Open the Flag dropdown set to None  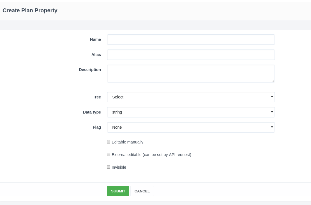(191, 127)
